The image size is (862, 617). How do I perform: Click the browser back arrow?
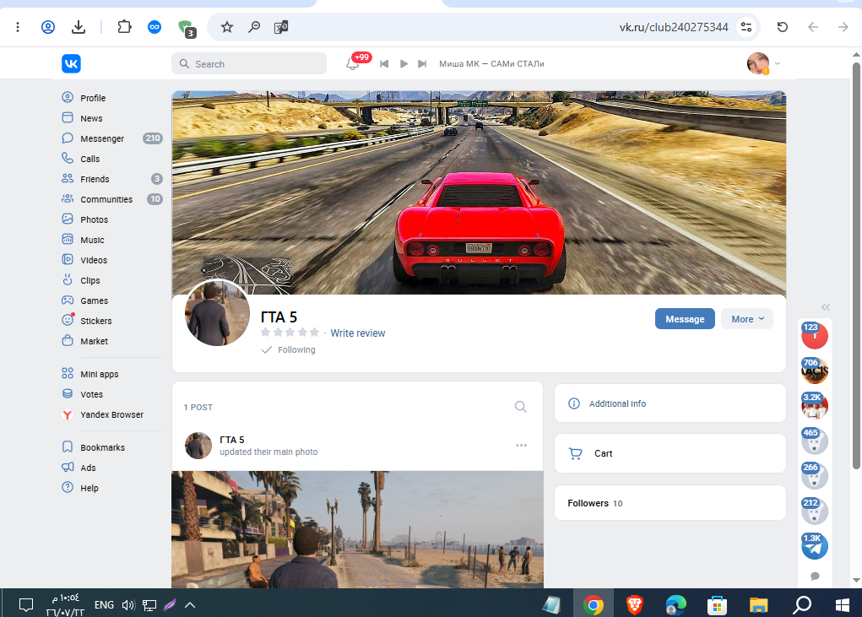click(813, 27)
